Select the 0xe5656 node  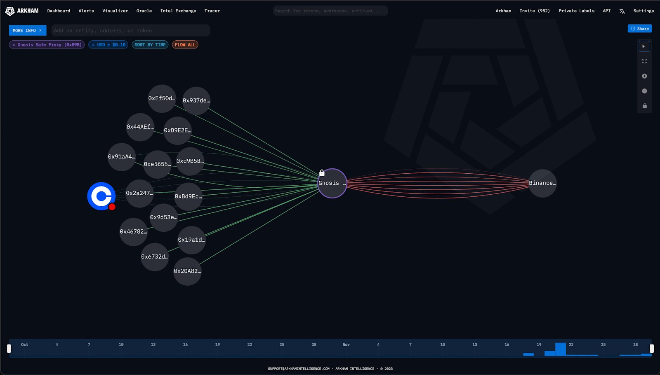click(157, 164)
